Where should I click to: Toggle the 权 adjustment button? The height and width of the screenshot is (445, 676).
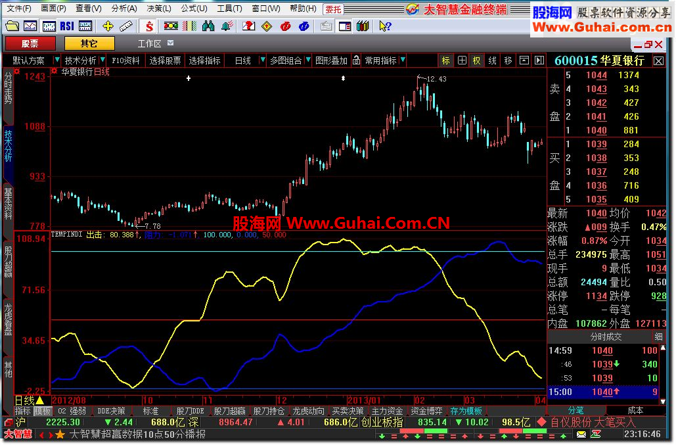[477, 60]
